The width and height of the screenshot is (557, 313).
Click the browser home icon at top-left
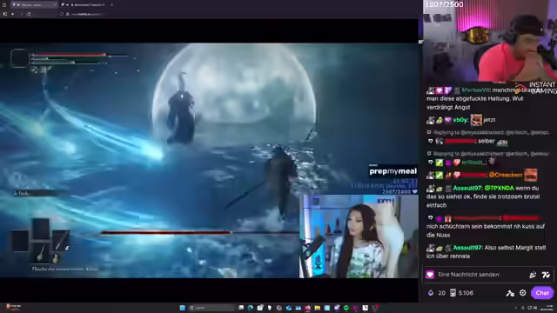4,4
